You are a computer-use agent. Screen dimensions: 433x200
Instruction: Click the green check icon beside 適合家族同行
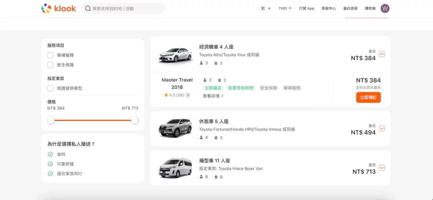(x=50, y=174)
